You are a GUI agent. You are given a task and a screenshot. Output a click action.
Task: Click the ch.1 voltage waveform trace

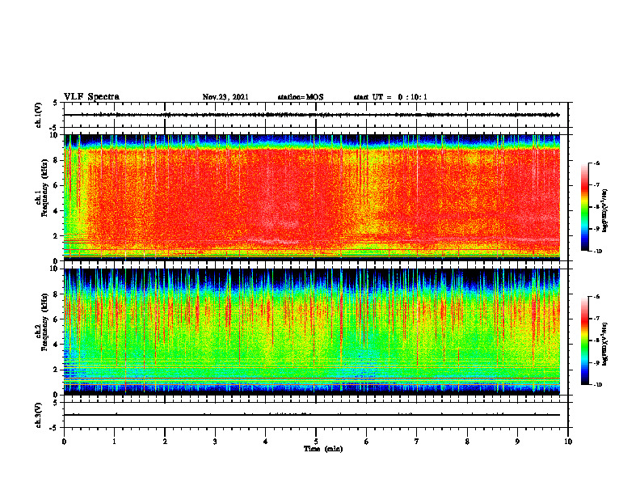[312, 115]
